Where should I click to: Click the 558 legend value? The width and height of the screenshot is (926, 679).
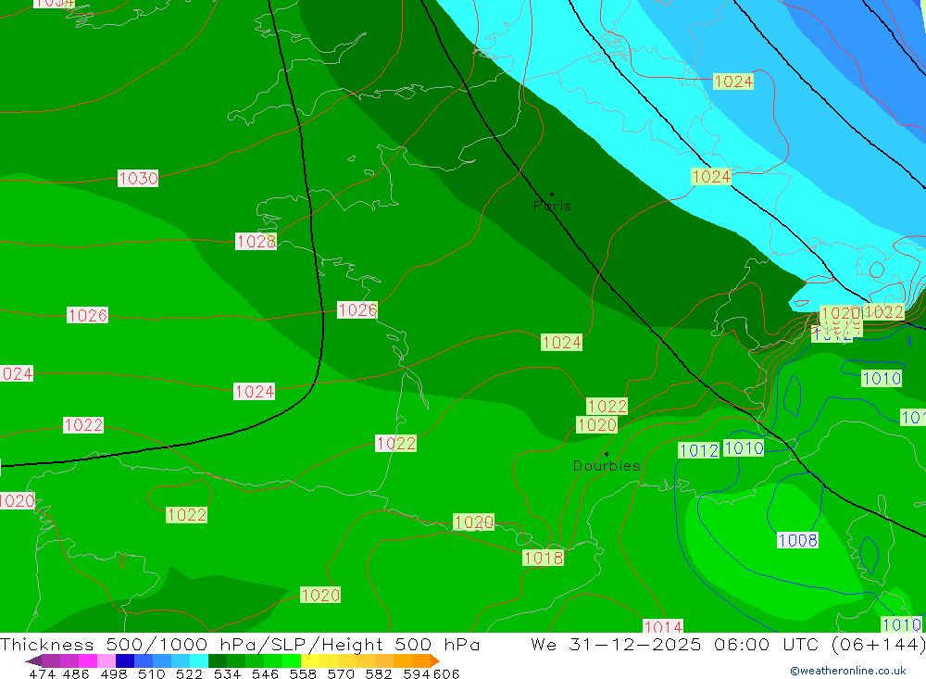[303, 673]
